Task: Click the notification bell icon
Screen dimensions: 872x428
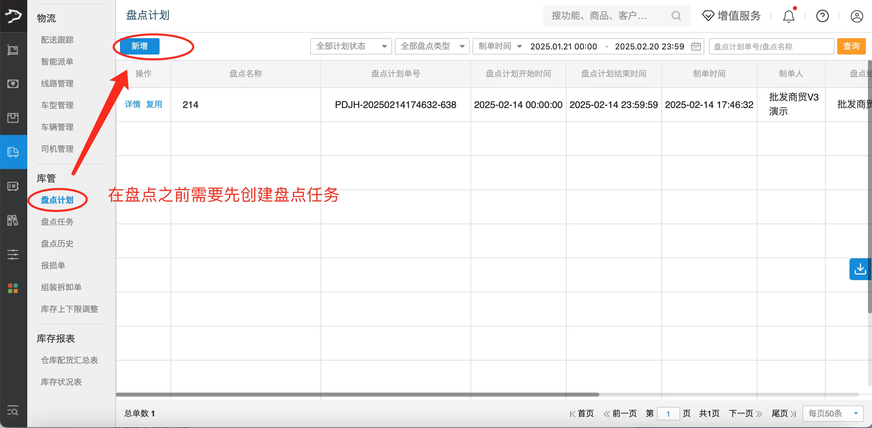Action: [x=788, y=16]
